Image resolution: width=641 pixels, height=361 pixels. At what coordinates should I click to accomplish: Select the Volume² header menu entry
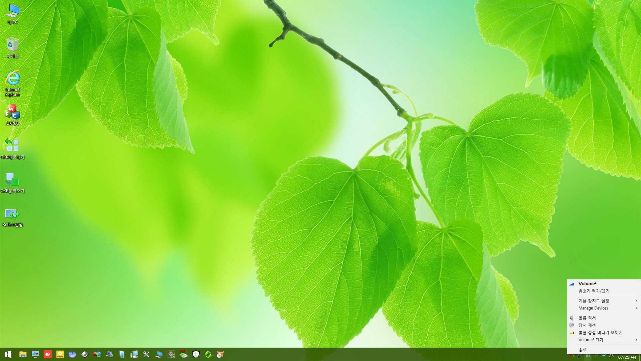[x=604, y=283]
